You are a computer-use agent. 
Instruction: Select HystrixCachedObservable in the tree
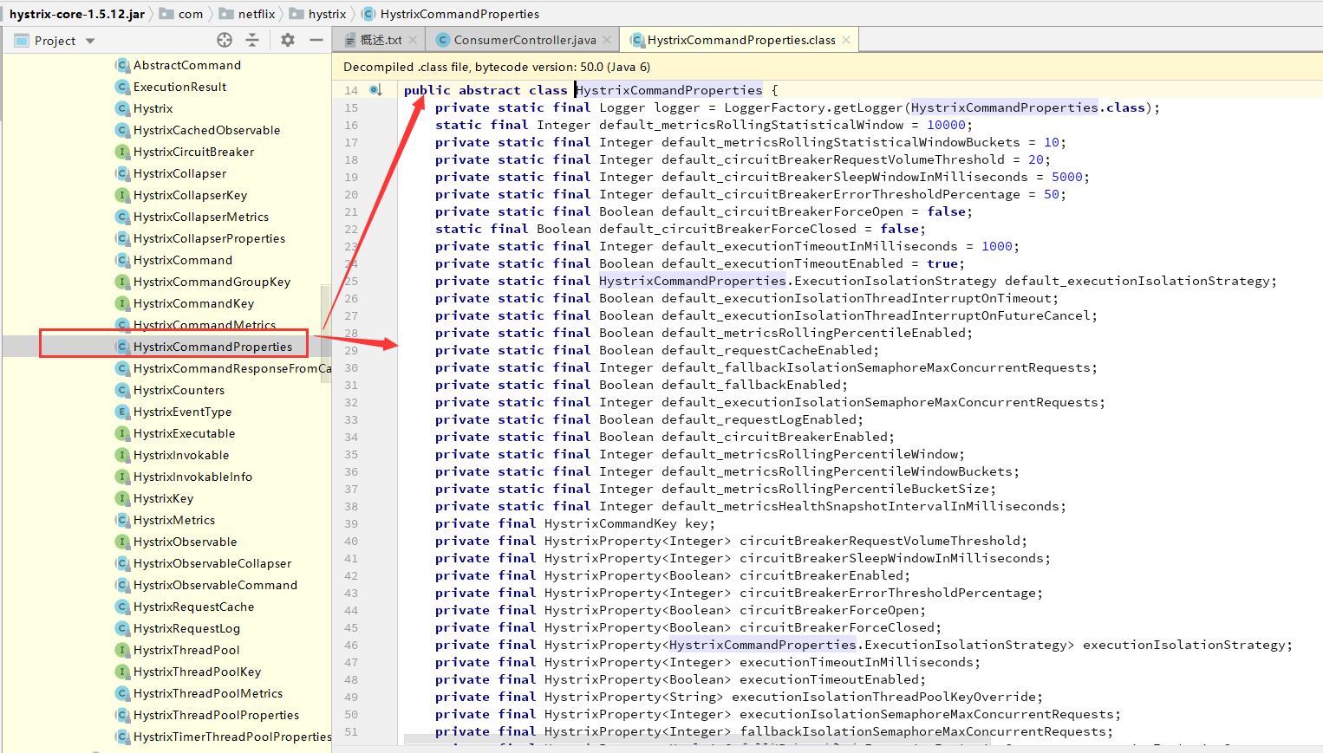click(206, 130)
